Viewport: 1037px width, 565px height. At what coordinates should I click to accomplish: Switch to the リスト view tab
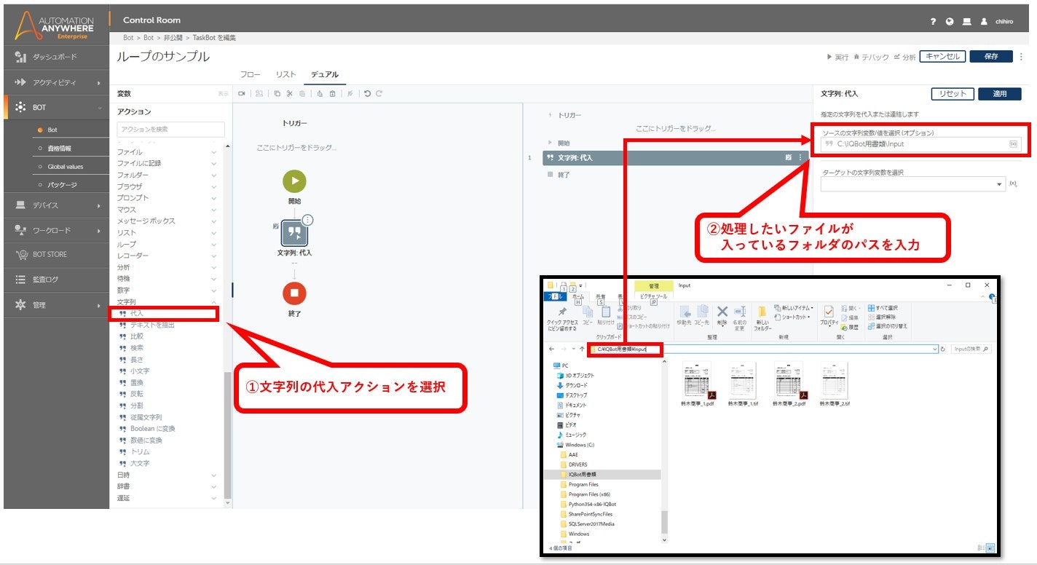[285, 74]
